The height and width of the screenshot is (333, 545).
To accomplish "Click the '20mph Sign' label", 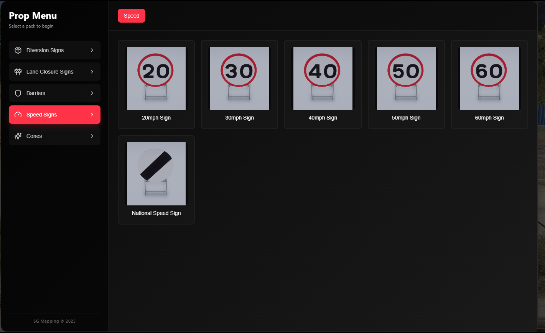I will pos(156,118).
